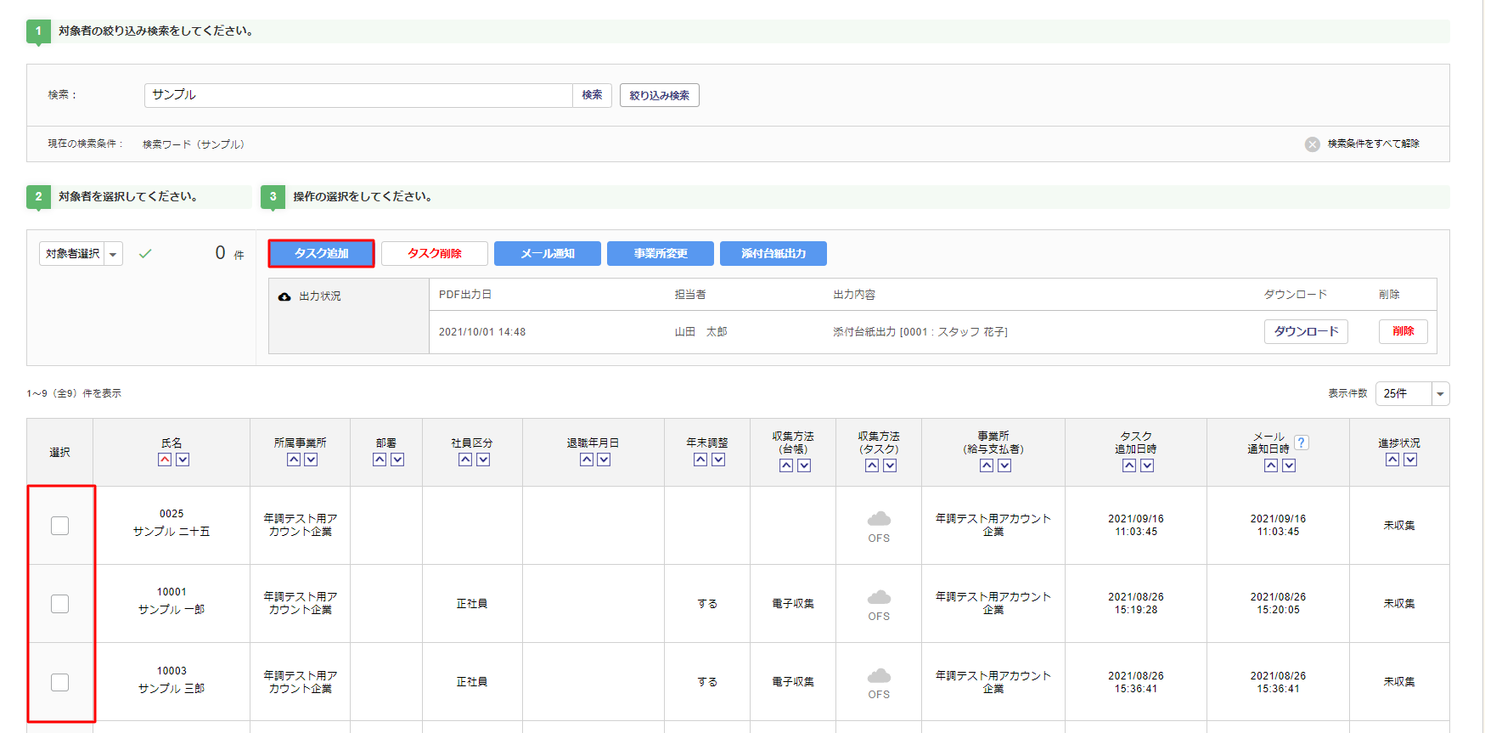Click the 添付台紙出力 button

(x=773, y=253)
